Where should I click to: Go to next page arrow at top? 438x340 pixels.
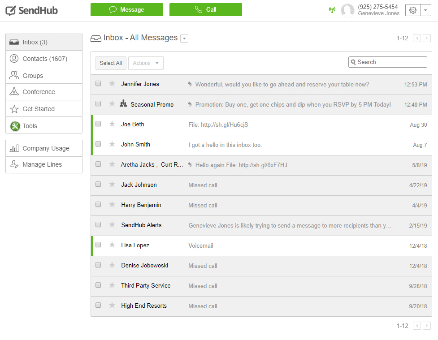click(x=427, y=39)
